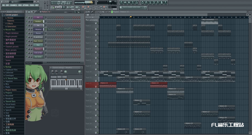Screen dimensions: 252x135
Task: Click the help question mark toolbar icon
Action: pyautogui.click(x=165, y=2)
